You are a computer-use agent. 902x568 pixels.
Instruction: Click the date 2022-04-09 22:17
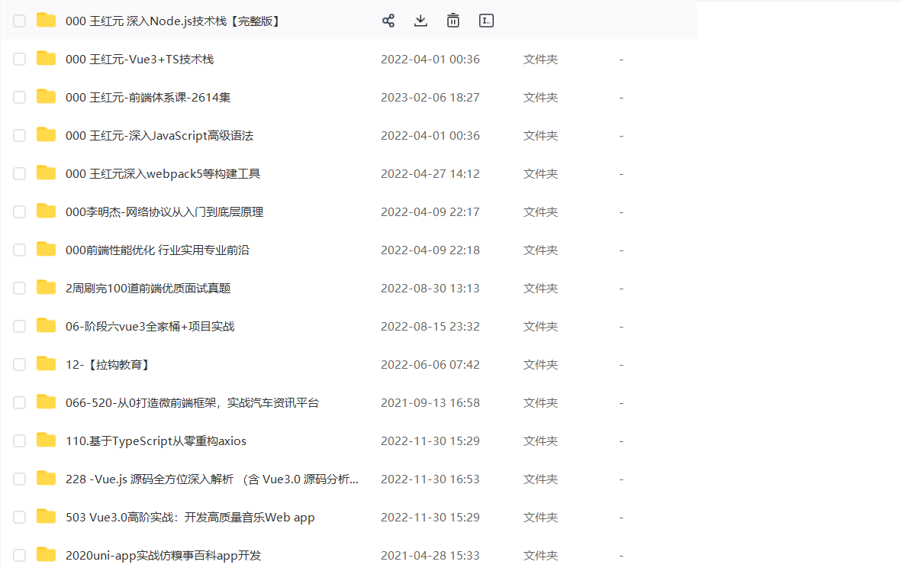(430, 211)
